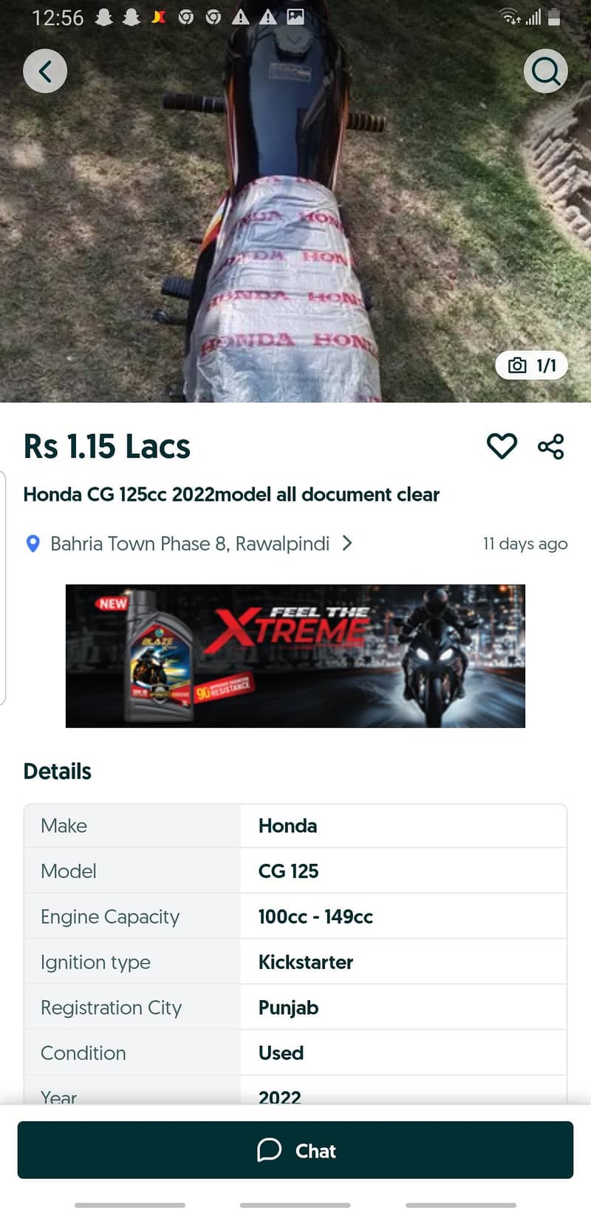Select the CG 125 model row
The height and width of the screenshot is (1216, 591).
tap(295, 871)
